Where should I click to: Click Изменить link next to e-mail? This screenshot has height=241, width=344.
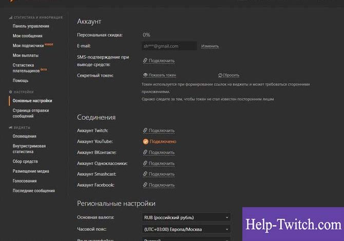tap(210, 46)
